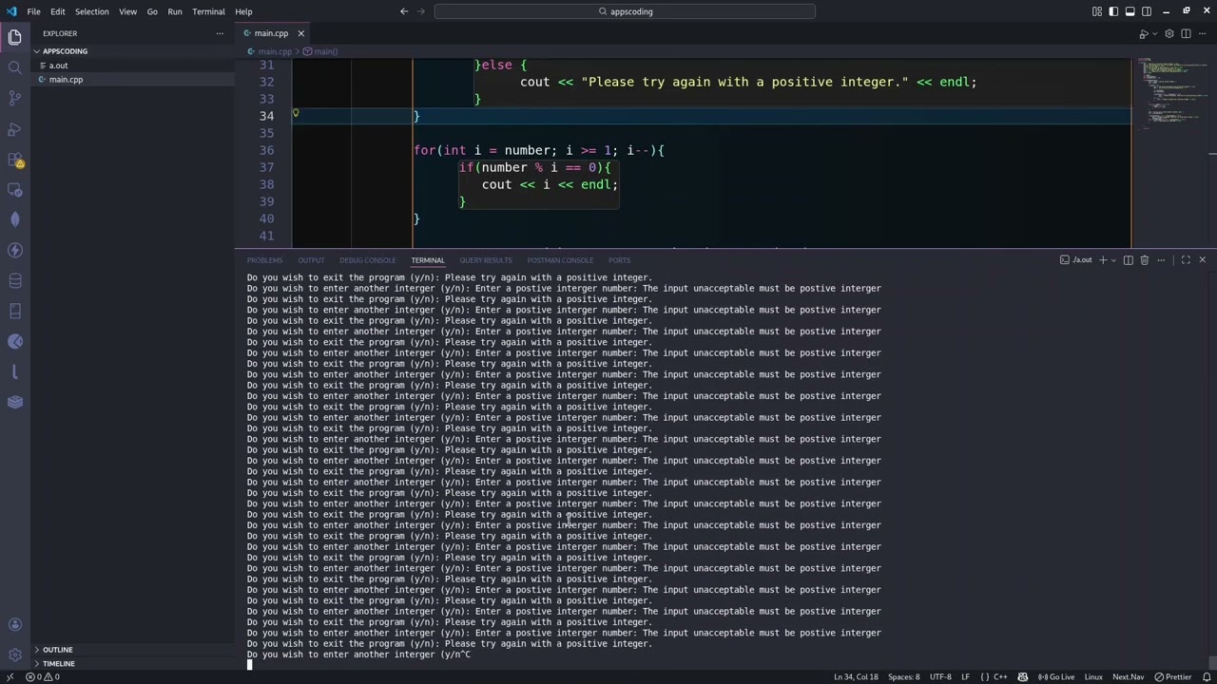Open the Terminal menu
This screenshot has height=684, width=1217.
point(208,11)
